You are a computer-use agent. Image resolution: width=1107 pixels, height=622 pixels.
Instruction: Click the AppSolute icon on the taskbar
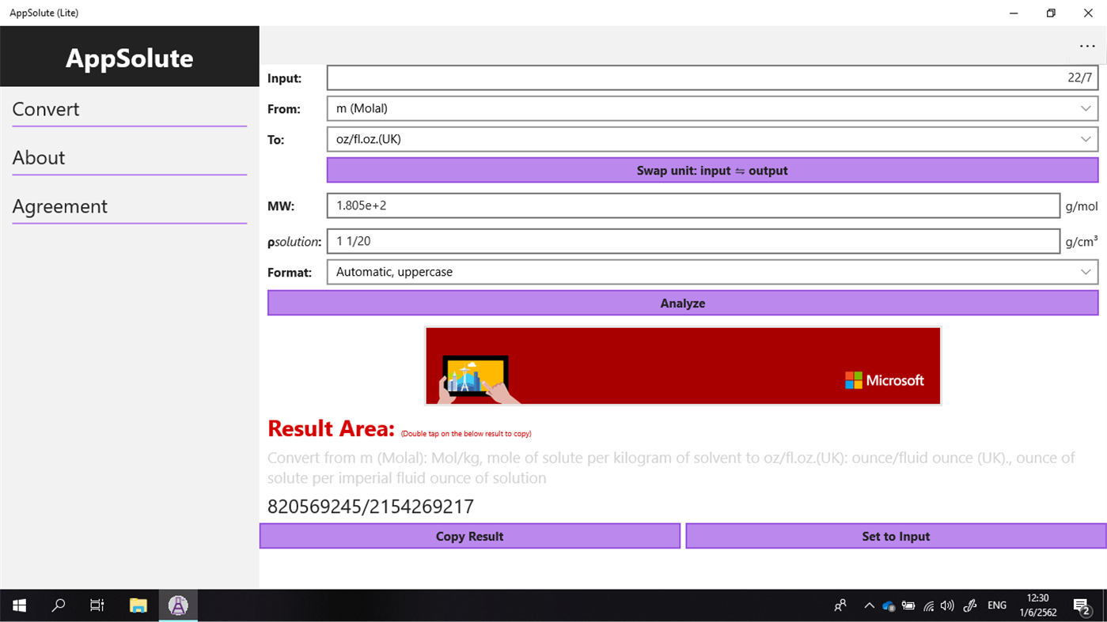point(177,605)
